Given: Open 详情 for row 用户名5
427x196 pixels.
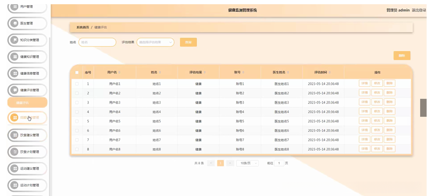Looking at the screenshot, I should click(364, 121).
